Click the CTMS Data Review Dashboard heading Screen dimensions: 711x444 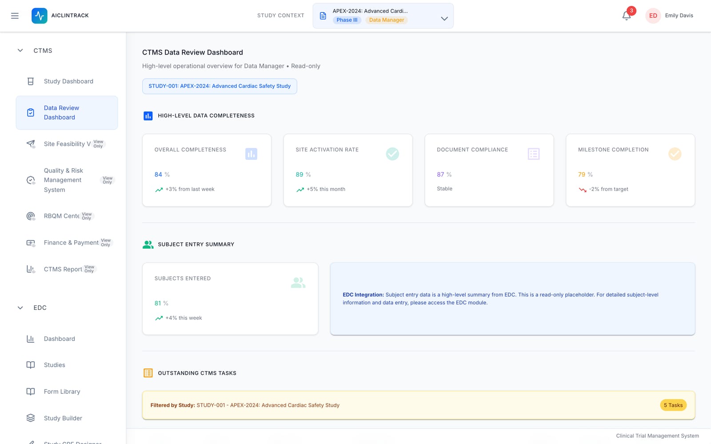[x=192, y=52]
